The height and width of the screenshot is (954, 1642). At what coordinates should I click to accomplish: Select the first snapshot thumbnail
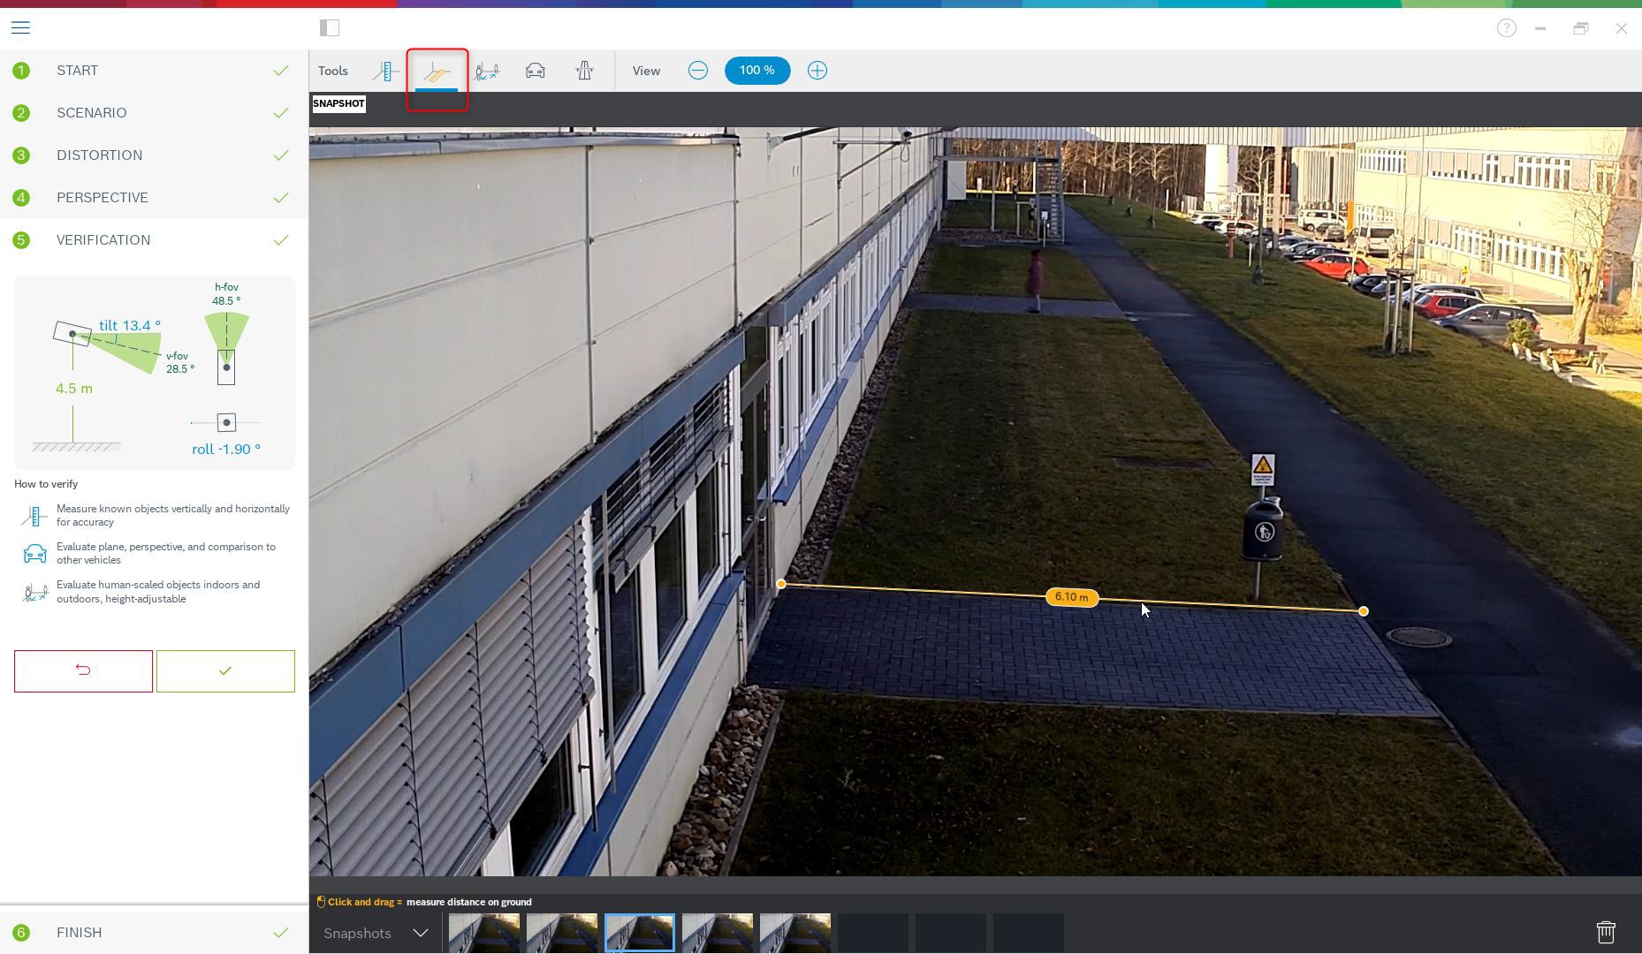click(484, 933)
